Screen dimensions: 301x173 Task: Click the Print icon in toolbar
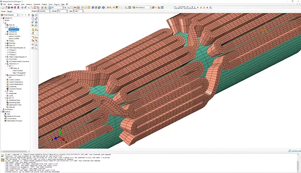12,8
